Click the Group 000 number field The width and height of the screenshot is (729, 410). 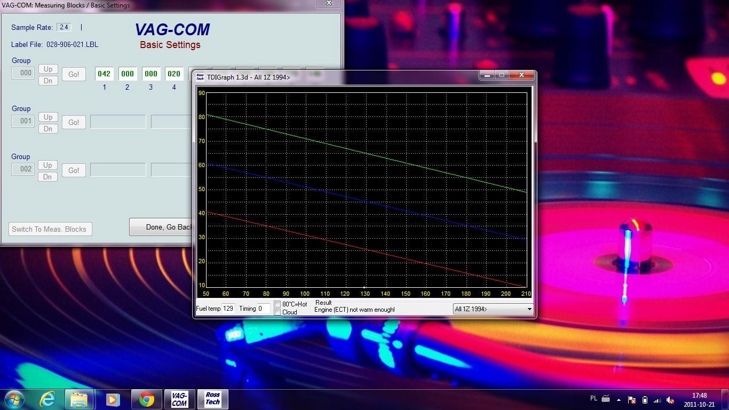pos(23,73)
